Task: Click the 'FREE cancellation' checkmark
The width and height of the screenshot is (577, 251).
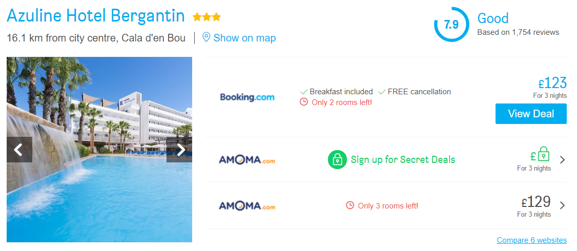Action: (x=382, y=92)
